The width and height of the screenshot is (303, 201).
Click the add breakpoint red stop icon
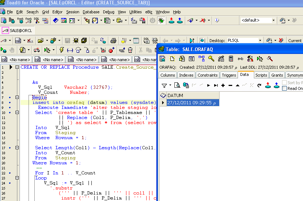pos(112,50)
